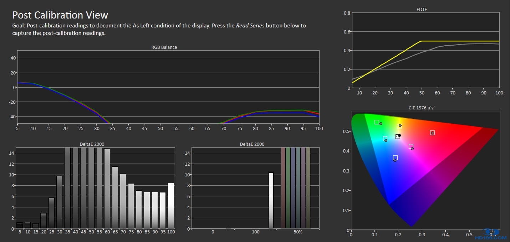Select the yellow target square on CIE diagram
The image size is (510, 242).
pos(400,126)
